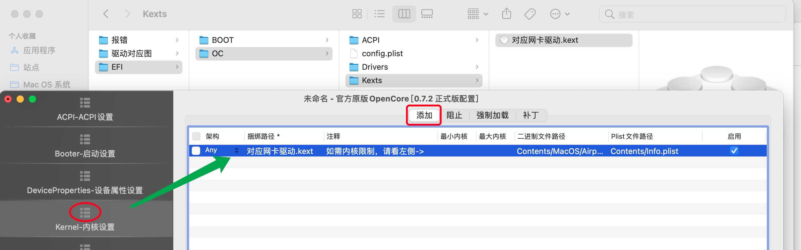801x250 pixels.
Task: Select the config.plist file icon
Action: click(354, 53)
